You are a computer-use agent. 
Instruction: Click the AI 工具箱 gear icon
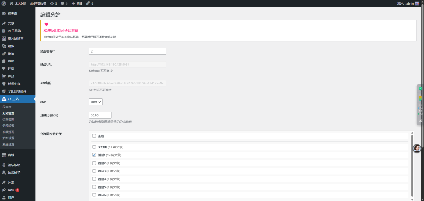(x=4, y=31)
